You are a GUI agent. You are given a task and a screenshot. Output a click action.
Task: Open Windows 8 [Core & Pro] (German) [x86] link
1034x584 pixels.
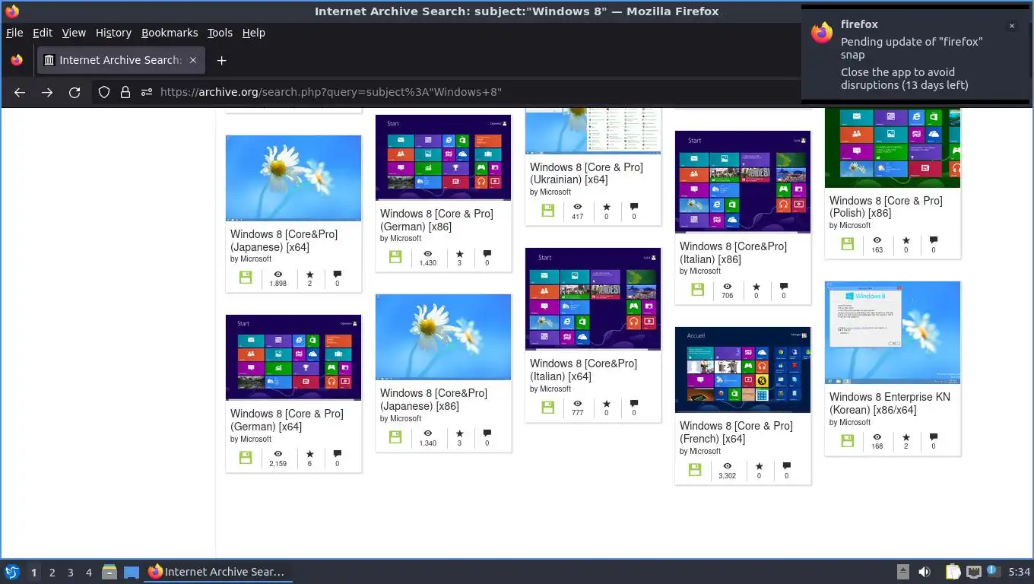436,220
